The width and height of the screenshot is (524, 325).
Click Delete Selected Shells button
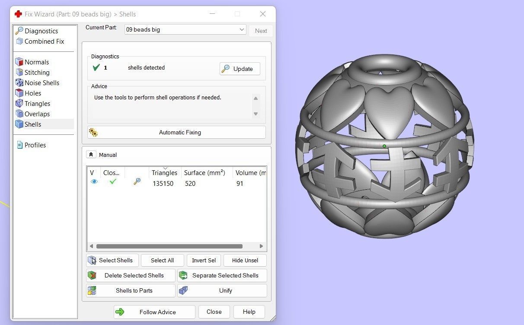pyautogui.click(x=131, y=275)
